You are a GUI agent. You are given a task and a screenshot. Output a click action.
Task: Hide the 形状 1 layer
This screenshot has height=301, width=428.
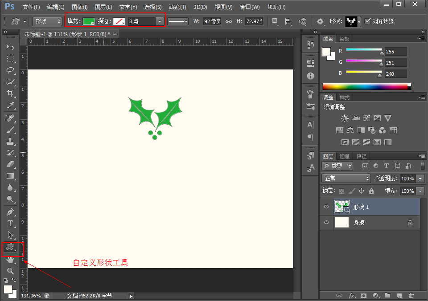(326, 207)
